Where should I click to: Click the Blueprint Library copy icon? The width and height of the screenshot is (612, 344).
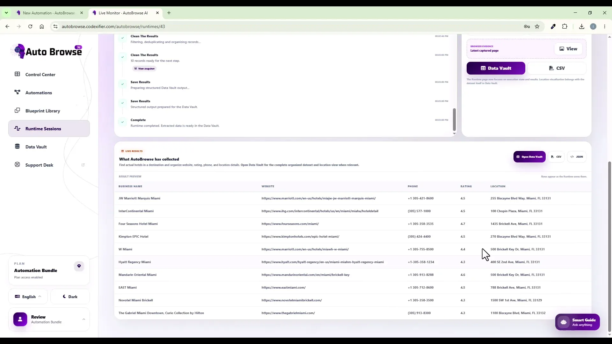(17, 111)
